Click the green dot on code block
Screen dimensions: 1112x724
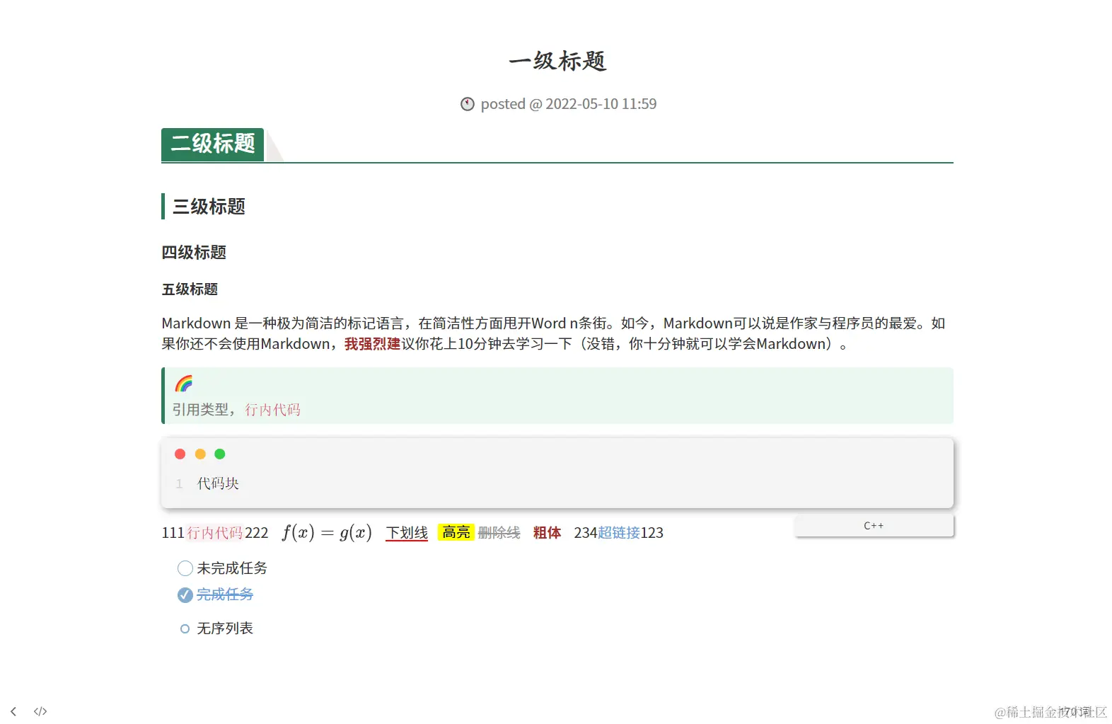point(220,454)
